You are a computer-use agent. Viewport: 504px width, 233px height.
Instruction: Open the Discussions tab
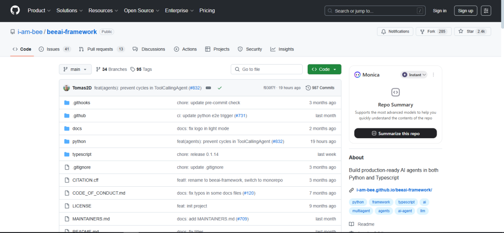pyautogui.click(x=149, y=49)
